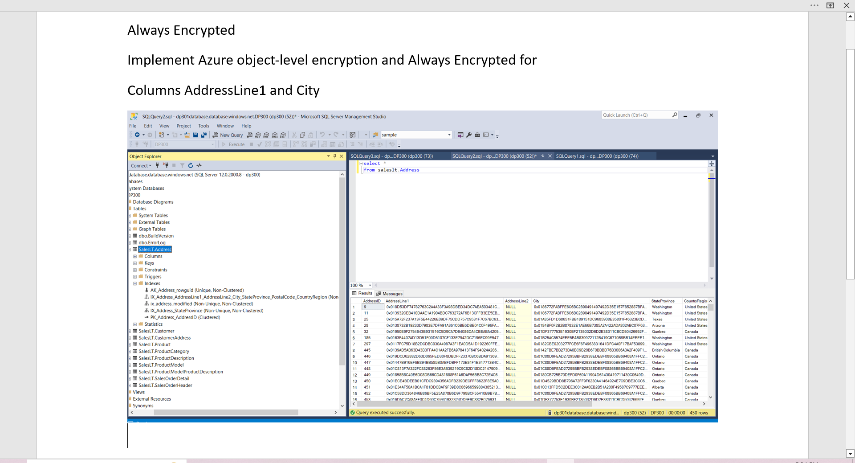855x463 pixels.
Task: Toggle pin on the SQLQuery2.sql tab
Action: 543,156
